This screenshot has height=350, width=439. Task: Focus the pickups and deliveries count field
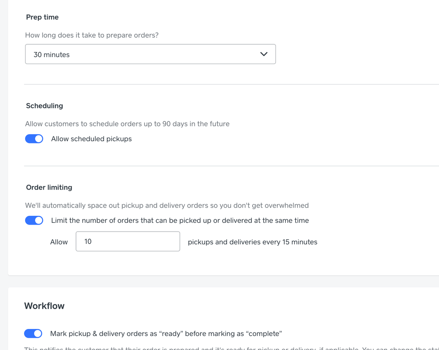coord(127,242)
